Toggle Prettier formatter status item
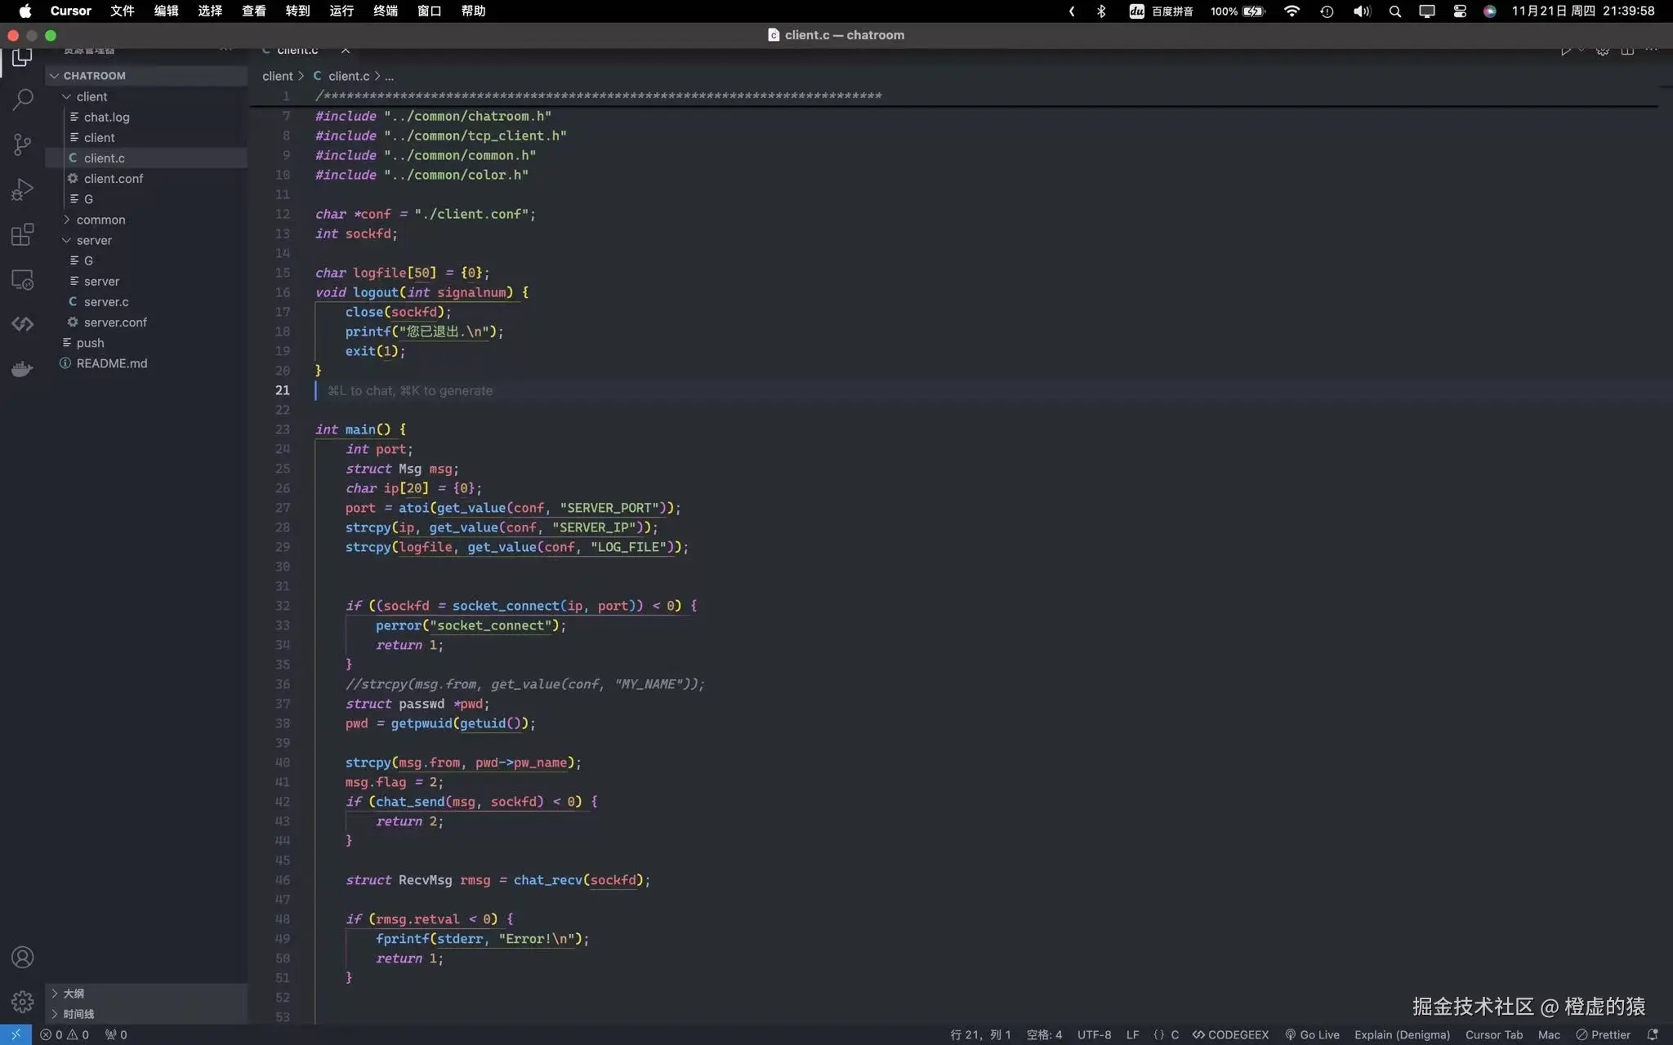1673x1045 pixels. pos(1603,1034)
